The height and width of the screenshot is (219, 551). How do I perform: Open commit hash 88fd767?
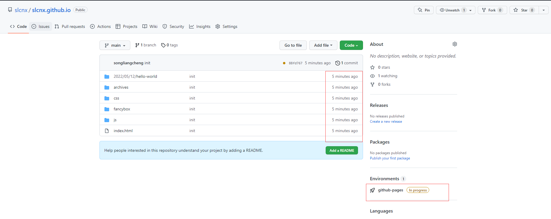296,63
